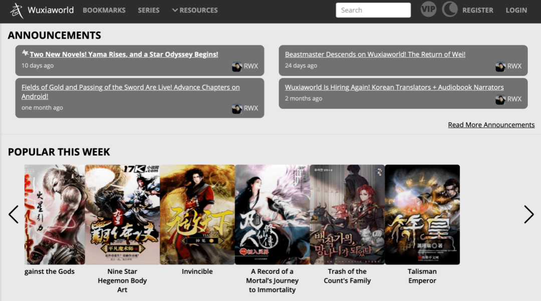This screenshot has width=541, height=301.
Task: Open the Talisman Emperor cover
Action: point(422,214)
